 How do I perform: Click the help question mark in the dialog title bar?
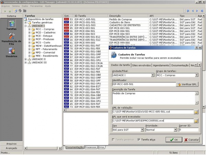click(196, 48)
